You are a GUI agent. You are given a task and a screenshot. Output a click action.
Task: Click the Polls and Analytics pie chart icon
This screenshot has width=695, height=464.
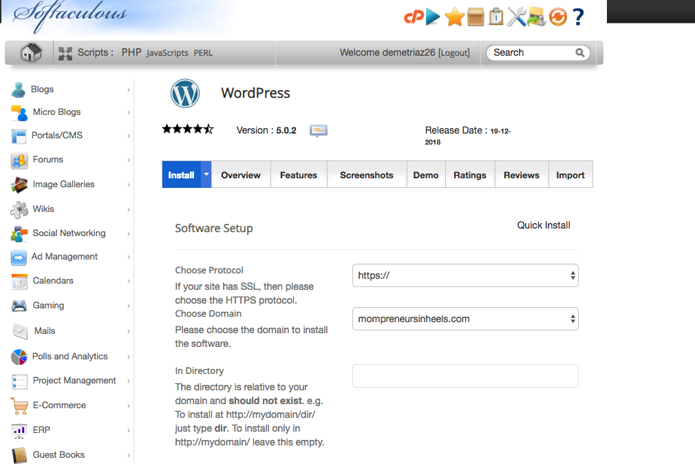(x=19, y=357)
